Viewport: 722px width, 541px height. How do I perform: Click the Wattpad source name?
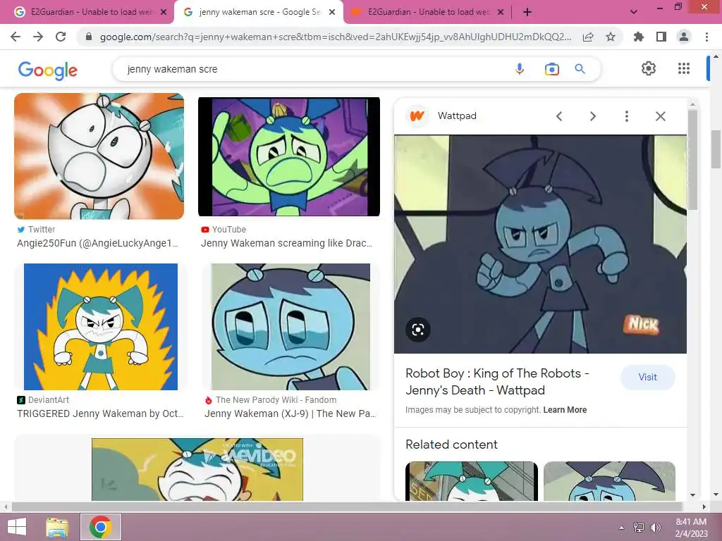457,116
